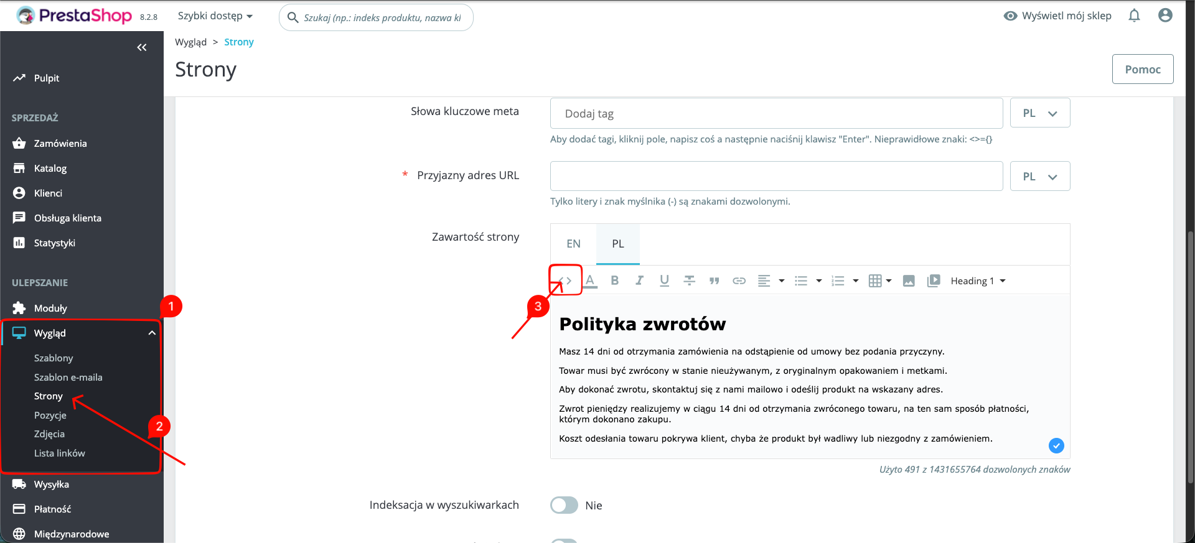The height and width of the screenshot is (543, 1195).
Task: Open the insert table menu
Action: (879, 281)
